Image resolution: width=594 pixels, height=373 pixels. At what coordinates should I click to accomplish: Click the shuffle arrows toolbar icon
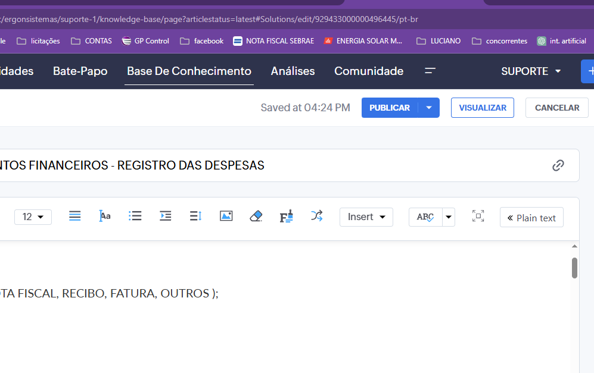pyautogui.click(x=316, y=217)
